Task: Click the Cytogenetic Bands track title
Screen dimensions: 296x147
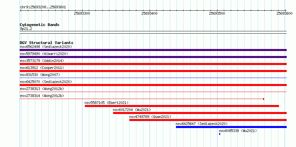Action: [40, 25]
